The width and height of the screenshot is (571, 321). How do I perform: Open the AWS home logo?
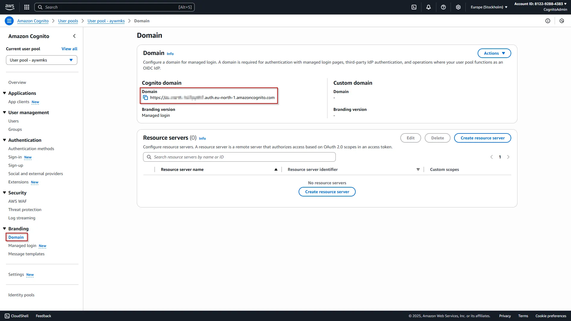coord(10,7)
